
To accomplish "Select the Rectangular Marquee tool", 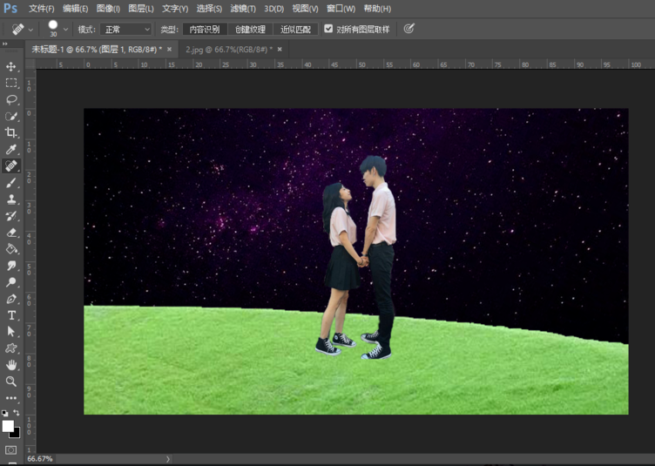I will [11, 84].
